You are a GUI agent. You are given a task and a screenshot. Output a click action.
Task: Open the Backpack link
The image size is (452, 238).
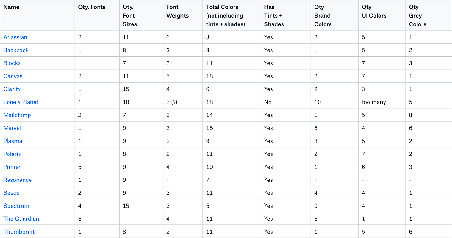16,50
